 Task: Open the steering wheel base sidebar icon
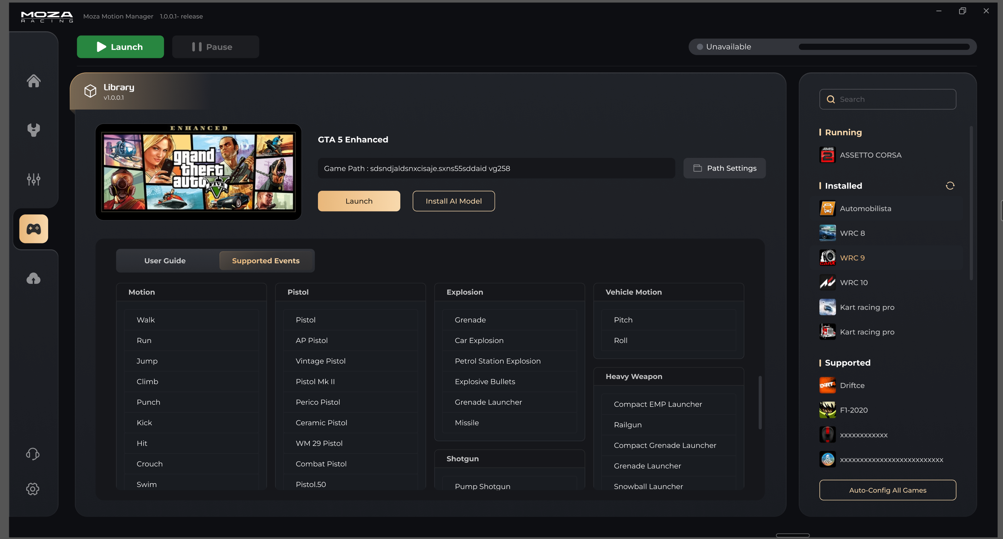pos(34,130)
